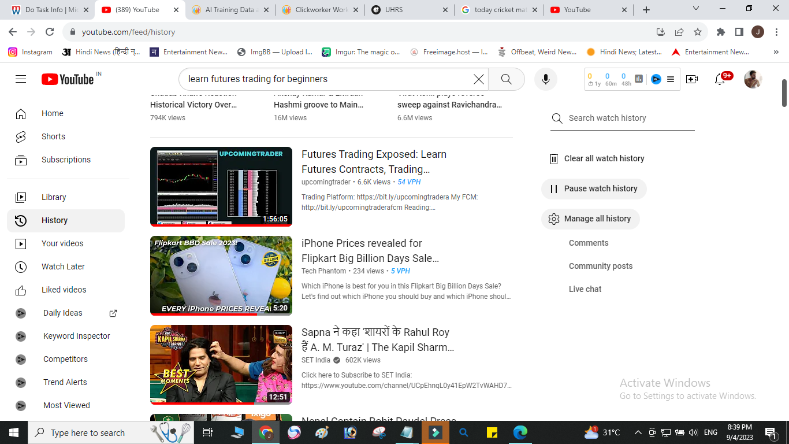The width and height of the screenshot is (789, 444).
Task: Clear the search box with X icon
Action: click(x=479, y=79)
